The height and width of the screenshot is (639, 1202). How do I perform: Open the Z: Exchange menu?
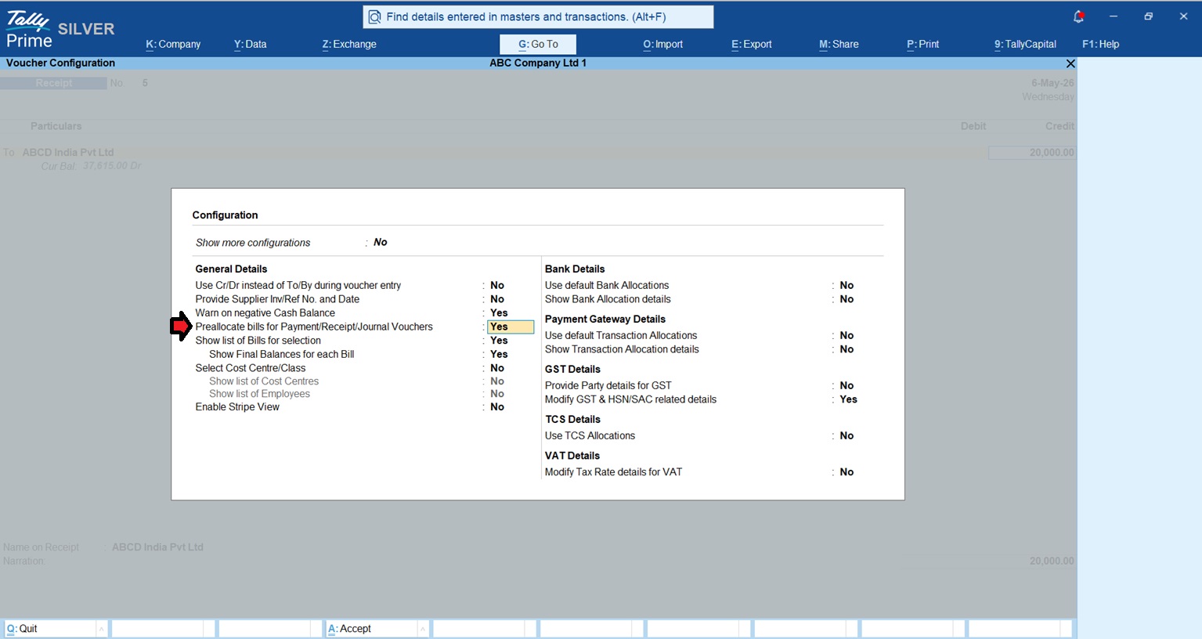(x=349, y=44)
